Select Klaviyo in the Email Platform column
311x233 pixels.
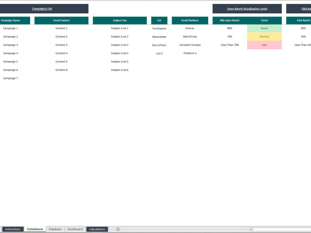pyautogui.click(x=190, y=28)
